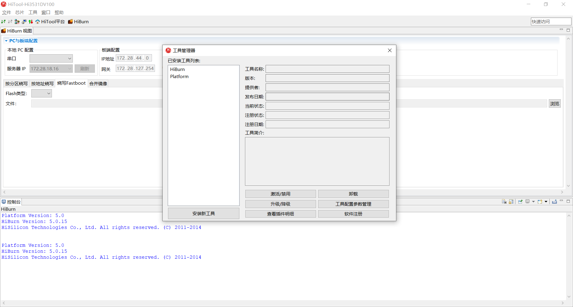Click the 刷新 refresh button
Viewport: 573px width, 307px height.
(x=85, y=69)
